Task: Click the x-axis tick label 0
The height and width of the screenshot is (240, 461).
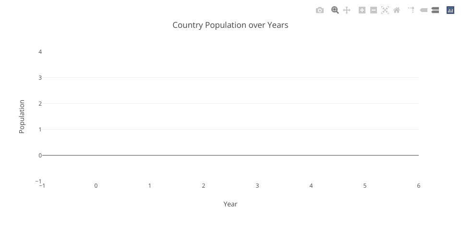Action: pos(96,186)
